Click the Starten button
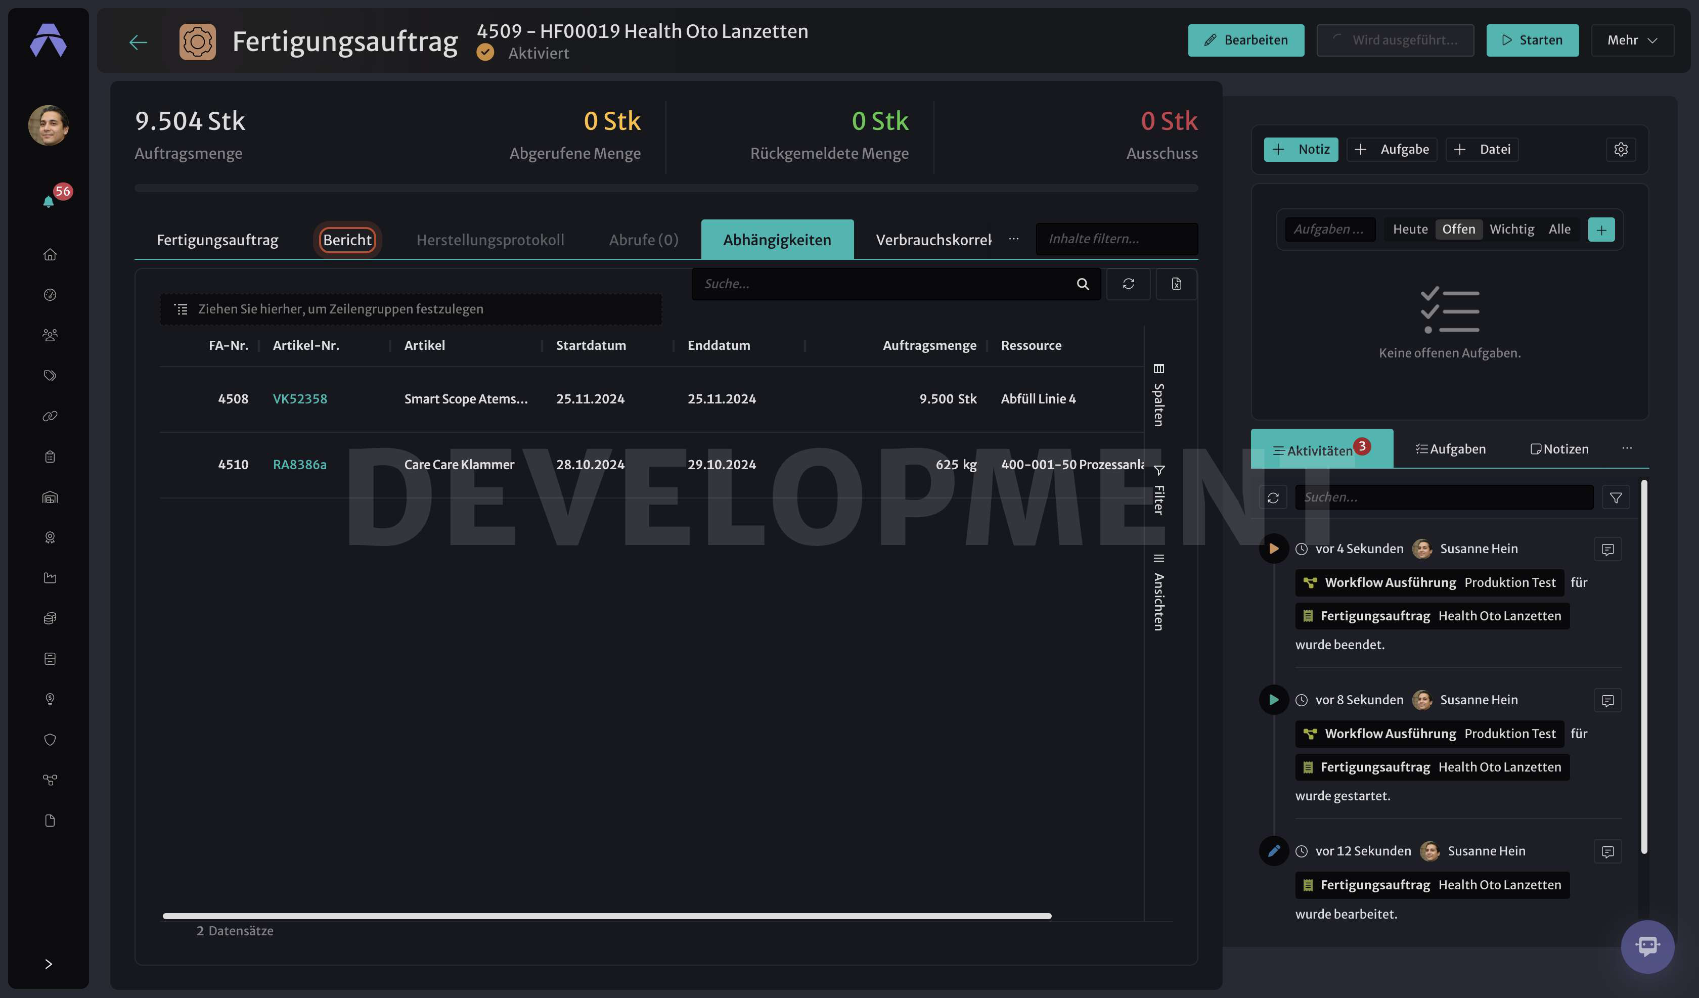The image size is (1699, 998). pyautogui.click(x=1533, y=40)
